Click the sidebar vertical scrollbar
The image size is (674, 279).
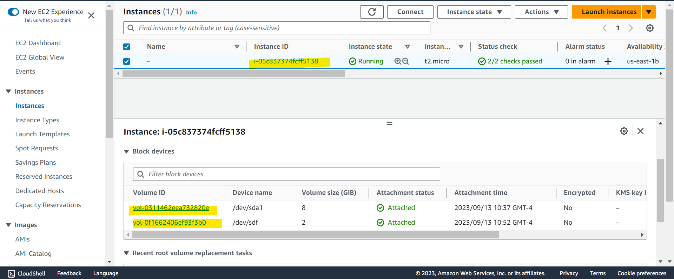109,74
